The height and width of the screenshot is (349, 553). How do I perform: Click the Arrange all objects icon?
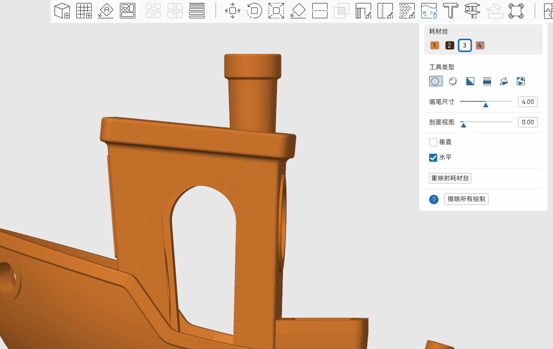tap(128, 10)
